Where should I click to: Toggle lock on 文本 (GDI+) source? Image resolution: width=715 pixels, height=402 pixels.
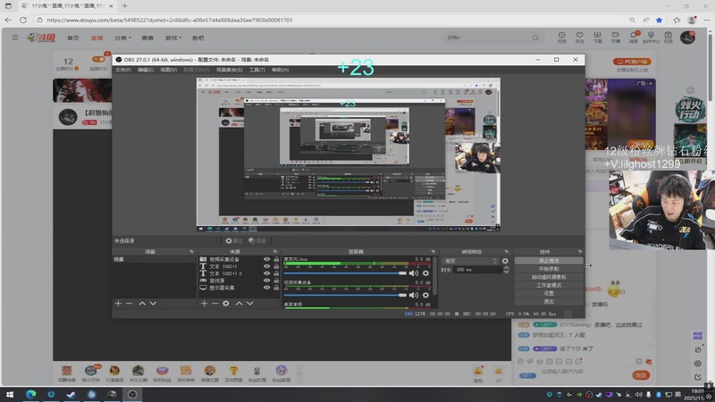(x=276, y=266)
